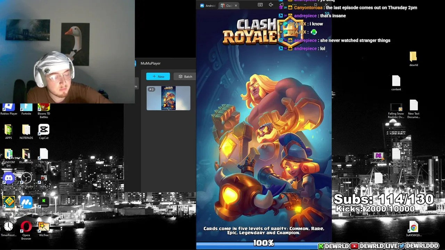Open the RANDOM SHI folder
This screenshot has height=250, width=445.
tap(8, 158)
